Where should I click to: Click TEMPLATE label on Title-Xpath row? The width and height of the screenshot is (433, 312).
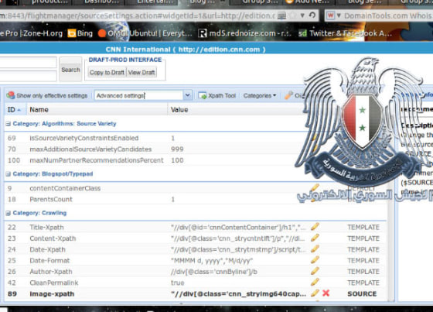tap(363, 228)
